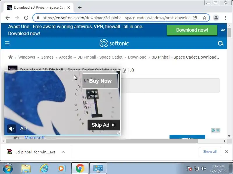233x174 pixels.
Task: Open Softonic search magnifier
Action: (x=220, y=43)
